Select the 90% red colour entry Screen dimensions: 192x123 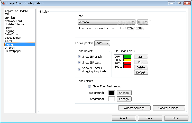coord(123,63)
